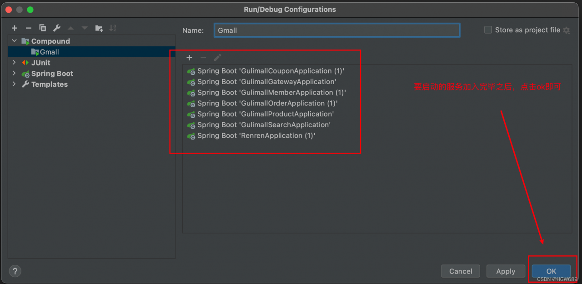
Task: Click the Spring Boot icon beside GulimallProductApplication
Action: click(x=191, y=115)
